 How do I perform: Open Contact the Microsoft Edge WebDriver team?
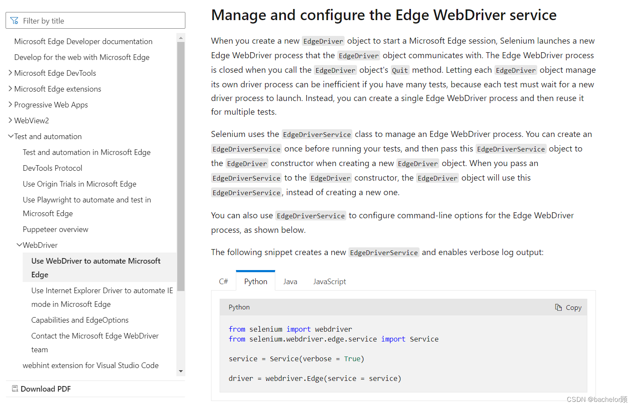(95, 342)
